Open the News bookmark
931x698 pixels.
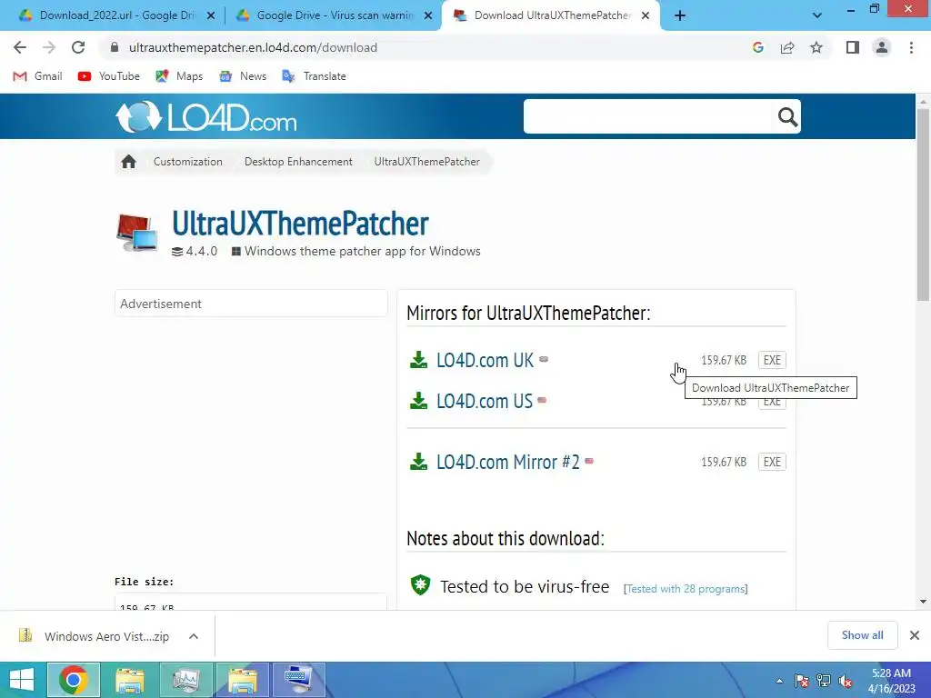click(x=243, y=76)
